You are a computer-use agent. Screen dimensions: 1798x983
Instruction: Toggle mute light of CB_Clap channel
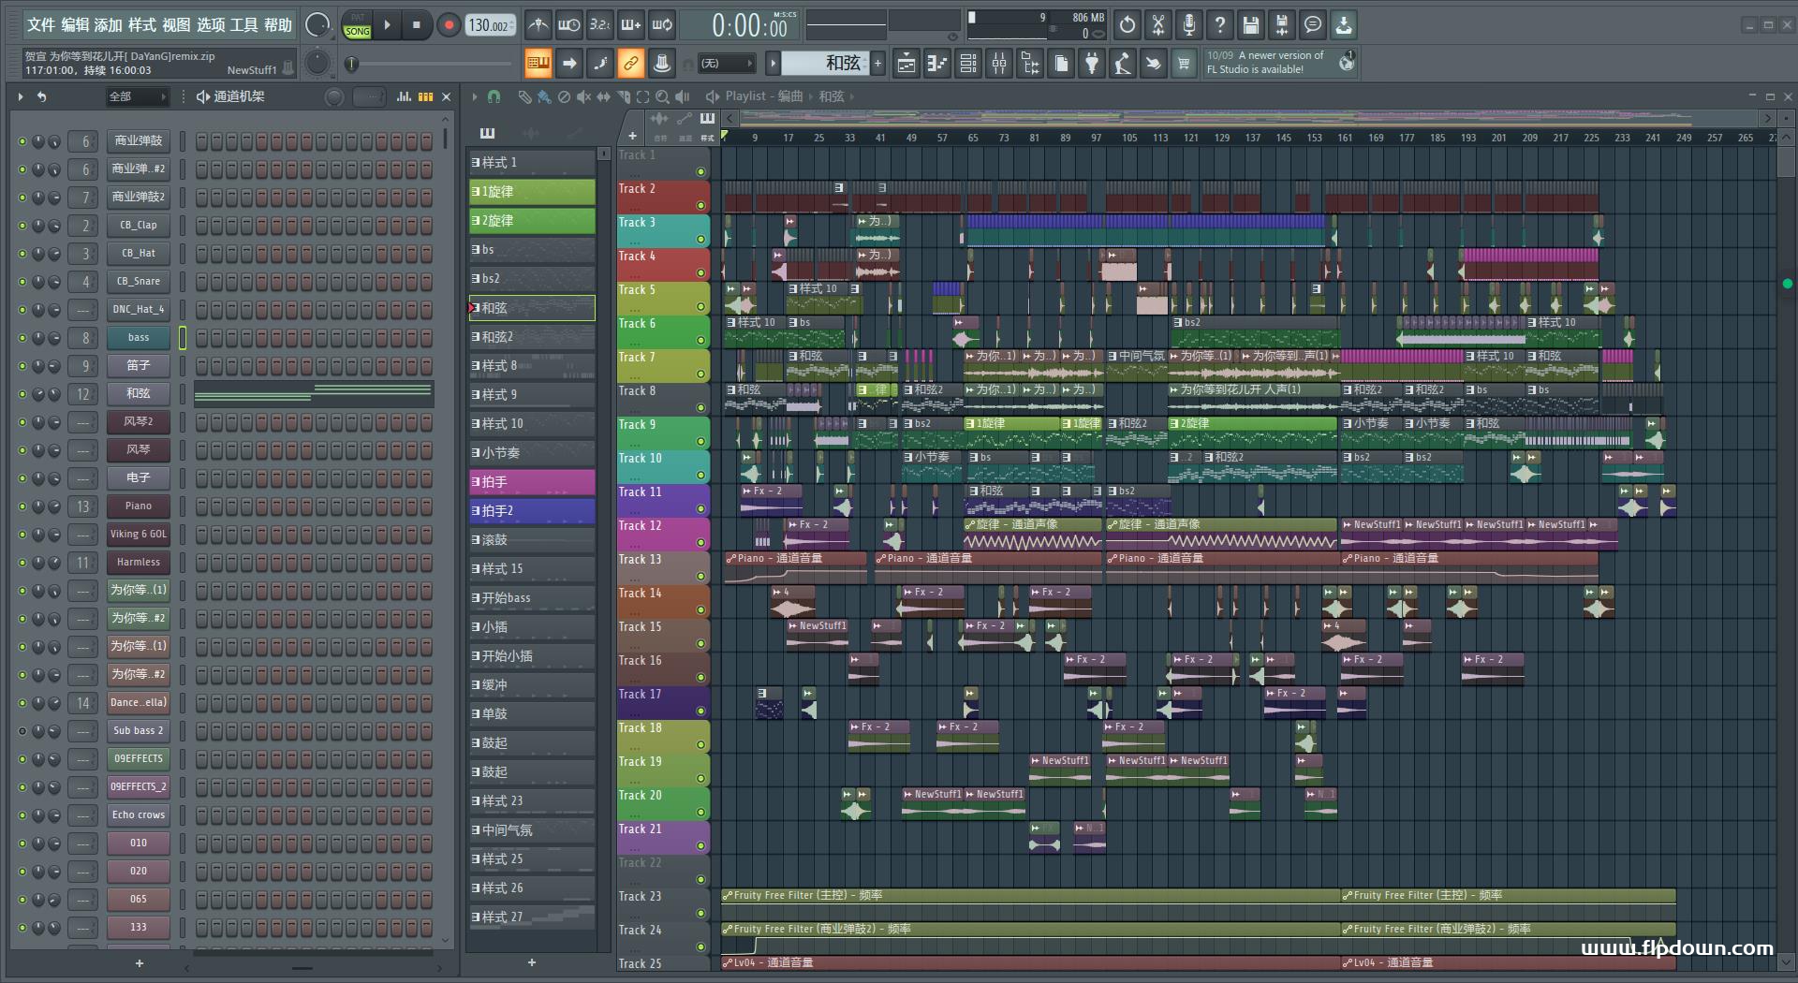(22, 226)
